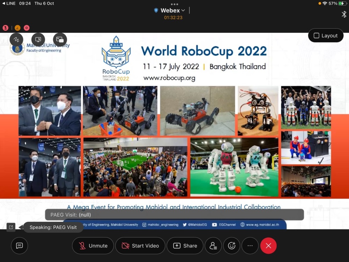Screen dimensions: 349x262
Task: Tap the three-dot handle at top center
Action: click(174, 4)
